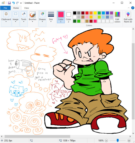Open Customize Quick Access Toolbar arrow
Image resolution: width=135 pixels, height=143 pixels.
point(21,3)
